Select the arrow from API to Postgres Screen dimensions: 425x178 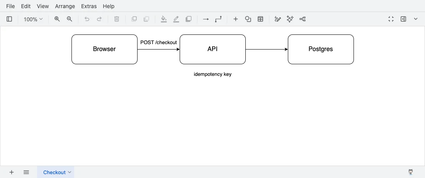click(267, 50)
